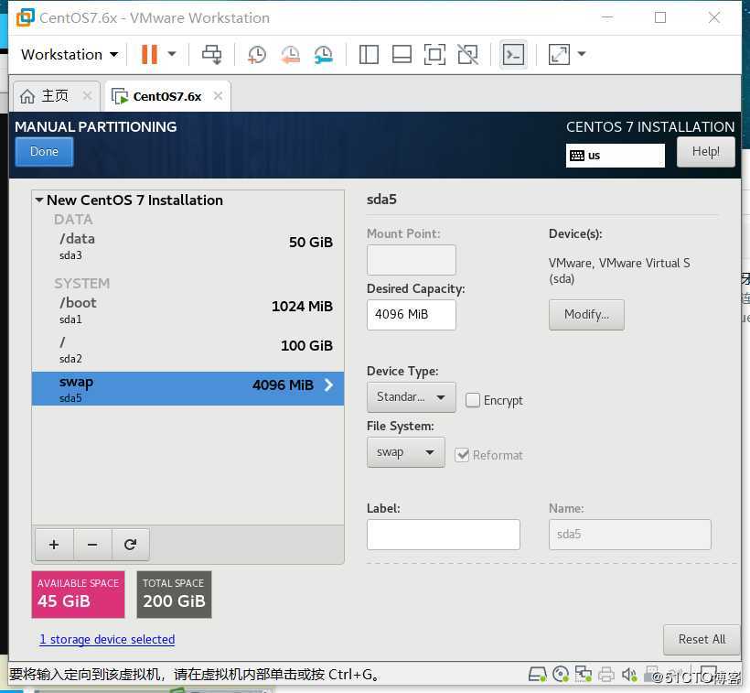The image size is (750, 693).
Task: Click the stretch guest display icon
Action: [559, 54]
